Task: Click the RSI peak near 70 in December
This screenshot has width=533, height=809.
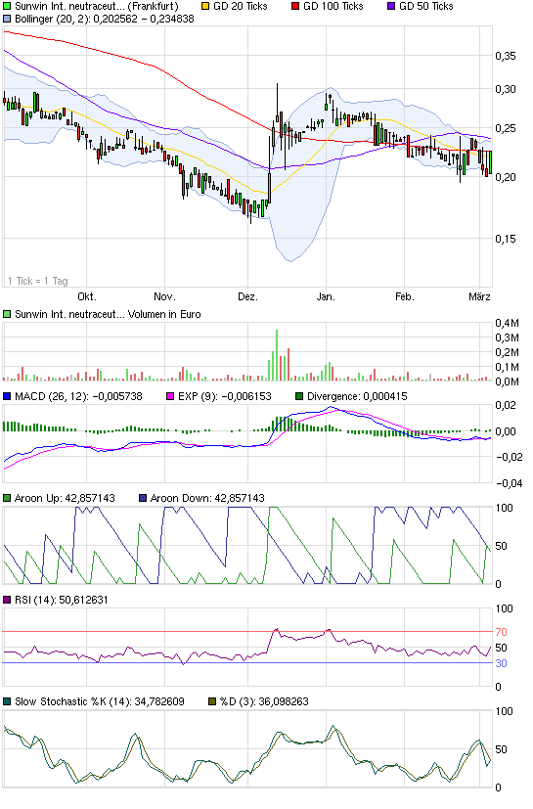Action: pos(276,629)
